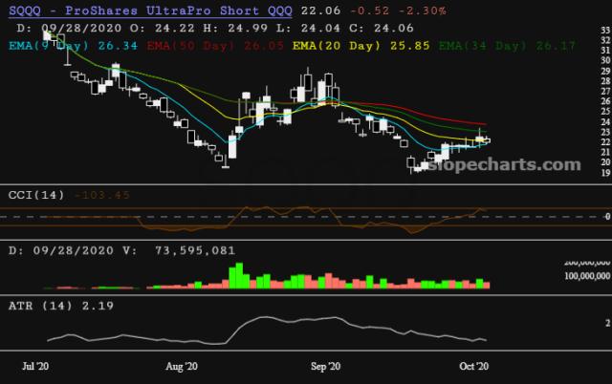Image resolution: width=612 pixels, height=384 pixels.
Task: Click the Aug '20 date marker
Action: [x=182, y=366]
